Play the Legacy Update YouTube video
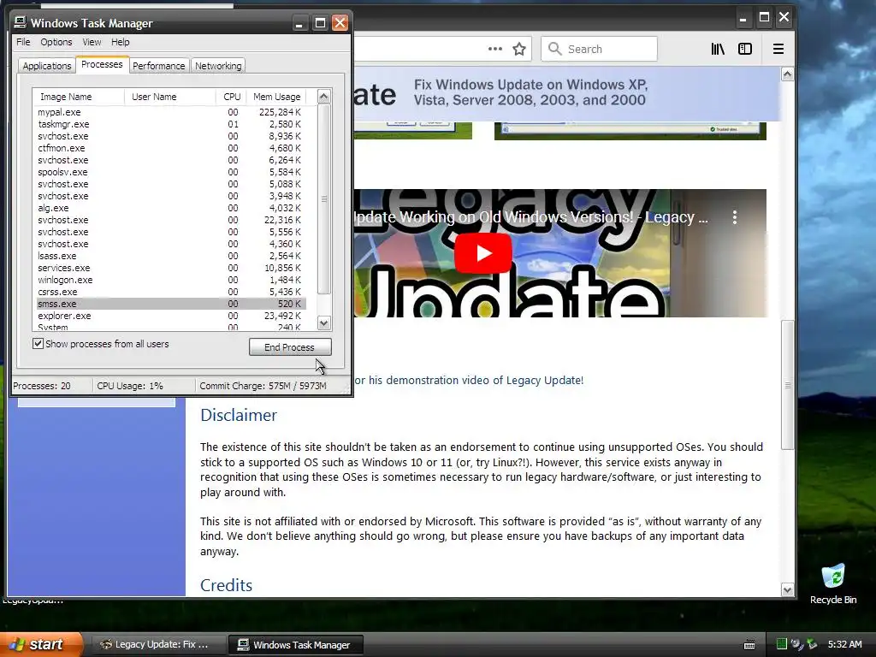The height and width of the screenshot is (657, 876). [x=483, y=253]
